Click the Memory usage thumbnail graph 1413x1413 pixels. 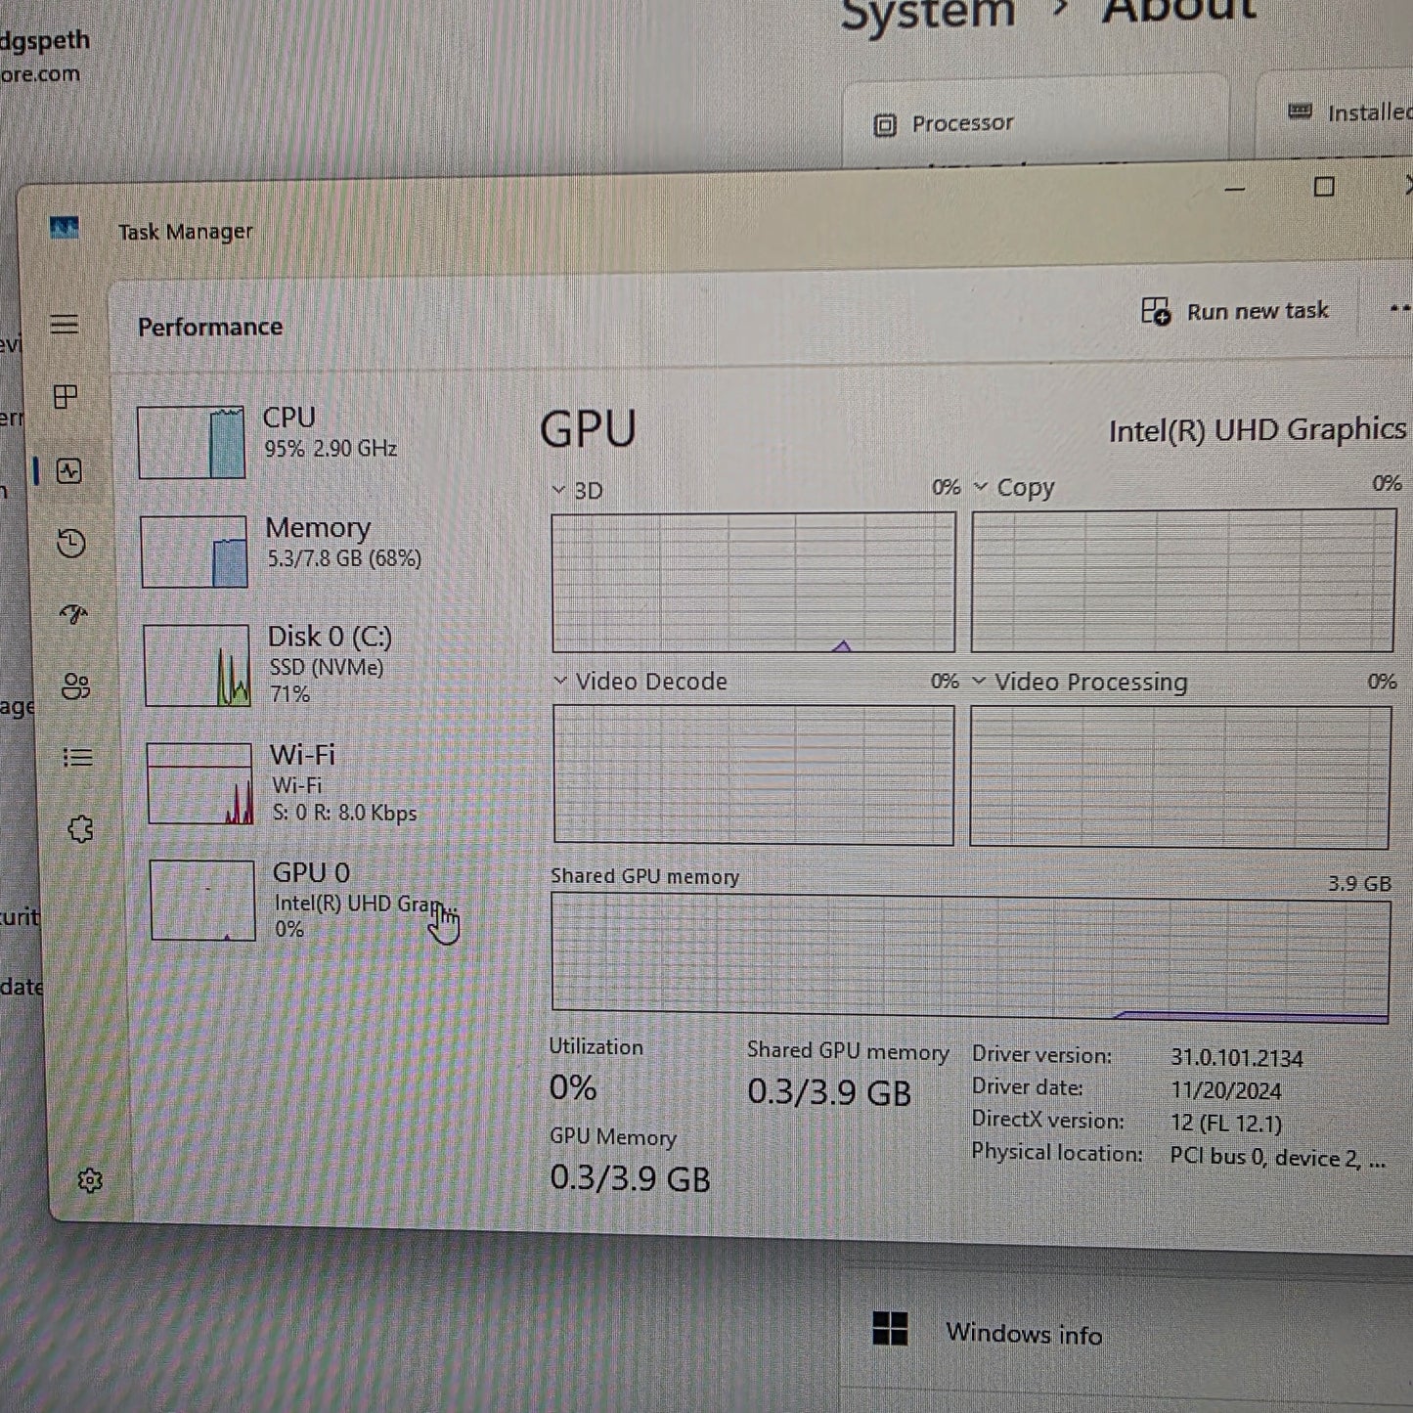tap(195, 552)
